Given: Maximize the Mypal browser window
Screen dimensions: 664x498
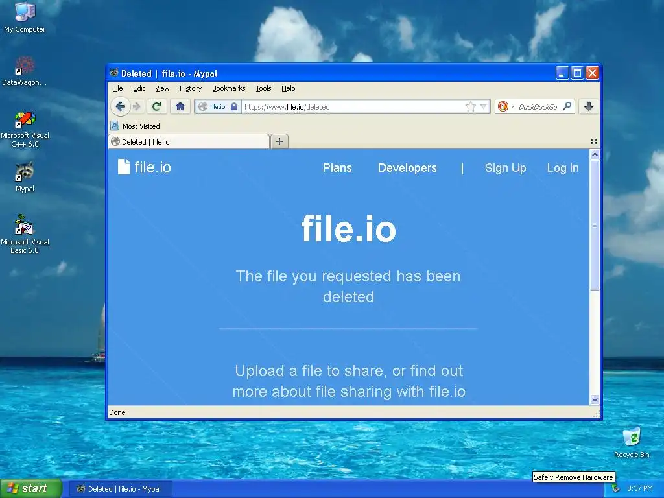Looking at the screenshot, I should pos(577,73).
